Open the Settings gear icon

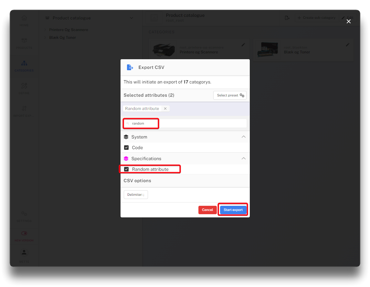click(24, 214)
